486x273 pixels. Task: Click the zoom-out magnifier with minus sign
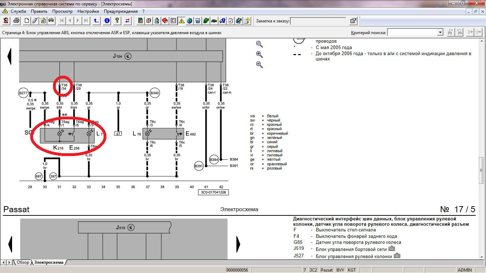click(259, 65)
